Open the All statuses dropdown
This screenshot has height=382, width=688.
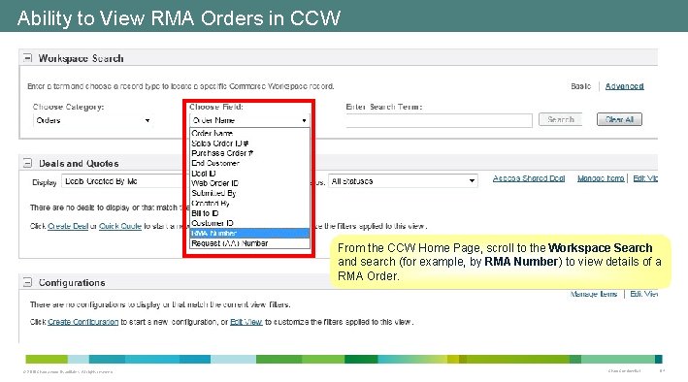[x=403, y=181]
